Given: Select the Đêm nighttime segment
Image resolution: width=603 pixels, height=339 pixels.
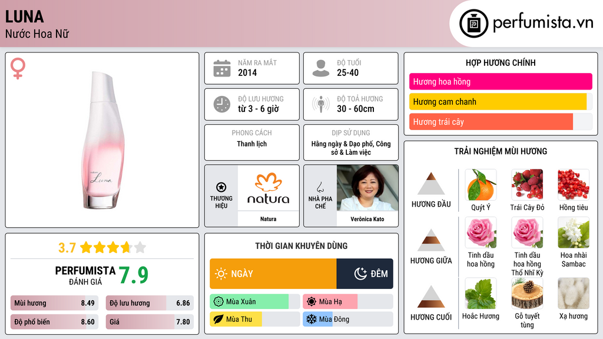Looking at the screenshot, I should [365, 274].
